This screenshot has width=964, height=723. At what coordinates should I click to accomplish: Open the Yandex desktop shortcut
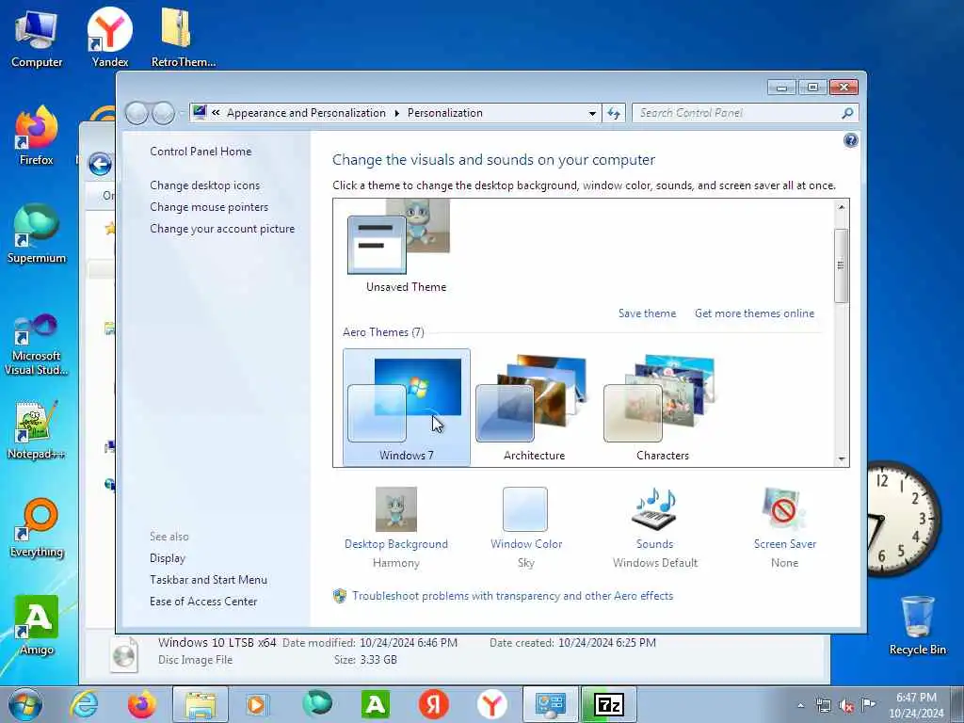pyautogui.click(x=110, y=37)
